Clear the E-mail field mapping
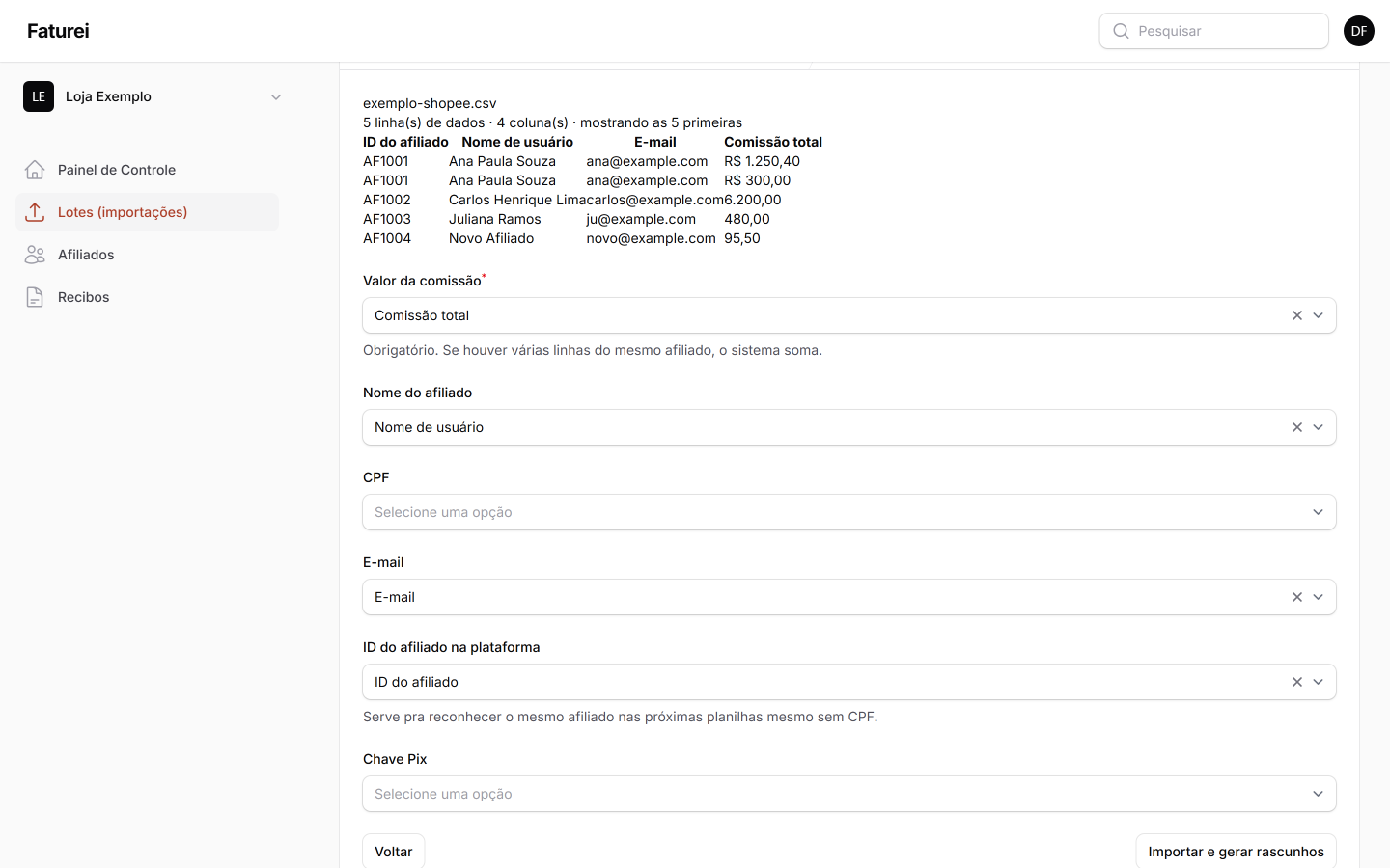 (x=1297, y=597)
